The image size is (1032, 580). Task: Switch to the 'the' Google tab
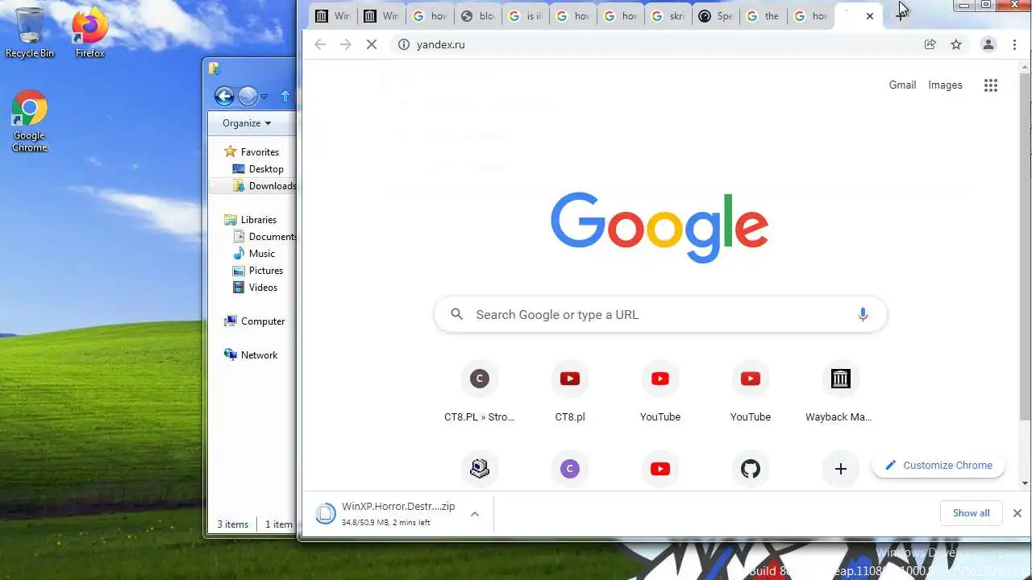click(764, 16)
